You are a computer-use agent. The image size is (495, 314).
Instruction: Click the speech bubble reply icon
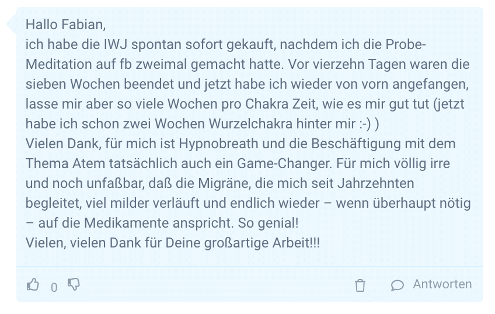(397, 285)
